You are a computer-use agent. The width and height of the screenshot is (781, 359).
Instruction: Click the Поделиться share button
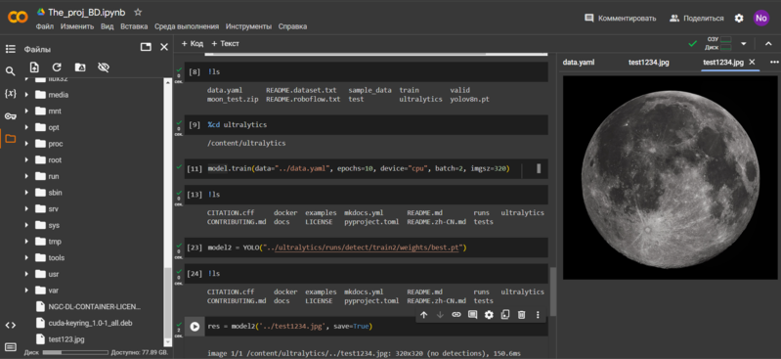[x=696, y=18]
